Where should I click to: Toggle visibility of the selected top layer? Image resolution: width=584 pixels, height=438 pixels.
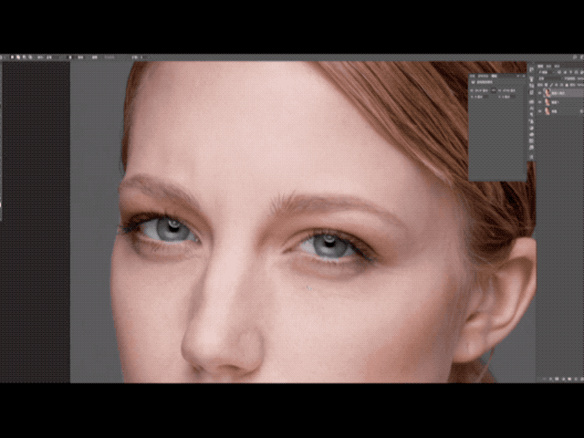coord(539,93)
